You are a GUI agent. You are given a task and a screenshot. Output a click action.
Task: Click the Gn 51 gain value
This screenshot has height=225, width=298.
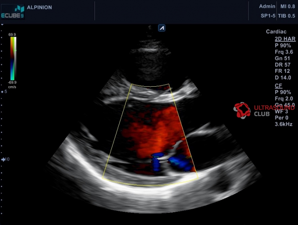coord(283,58)
